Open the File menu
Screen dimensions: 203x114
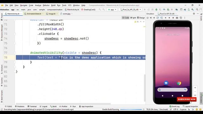[x=6, y=5]
